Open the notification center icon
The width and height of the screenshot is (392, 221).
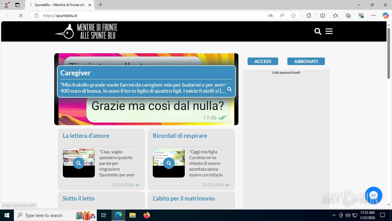[382, 215]
